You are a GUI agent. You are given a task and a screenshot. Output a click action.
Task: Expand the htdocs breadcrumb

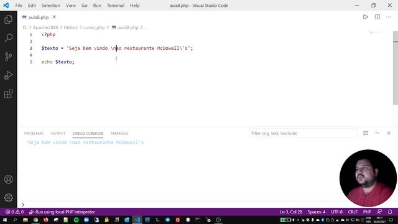tap(71, 27)
